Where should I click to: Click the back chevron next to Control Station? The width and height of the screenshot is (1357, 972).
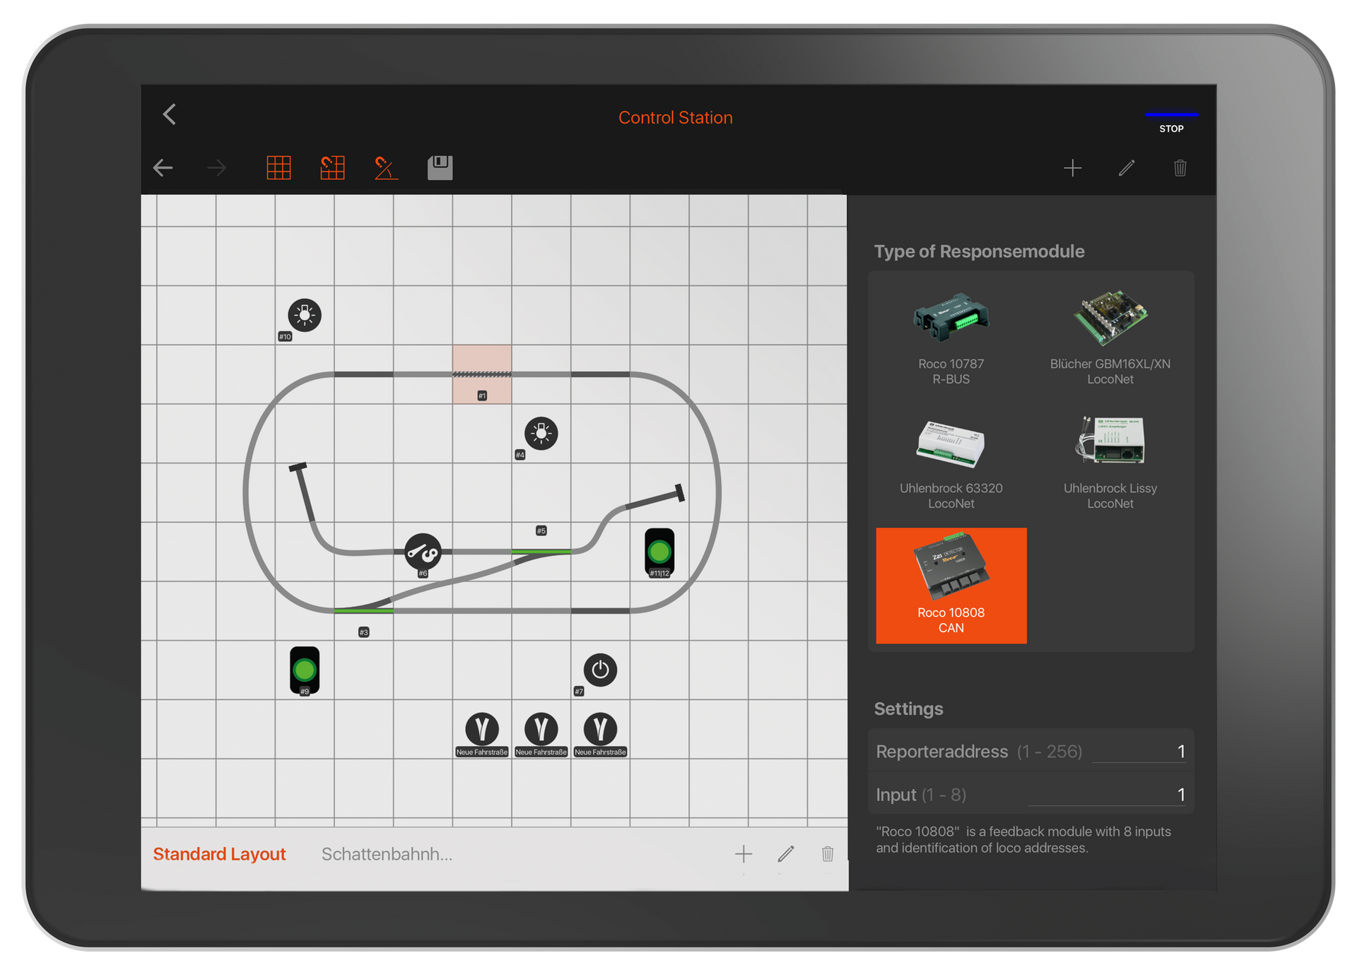coord(170,114)
